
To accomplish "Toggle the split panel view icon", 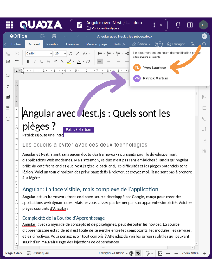I will [x=190, y=25].
